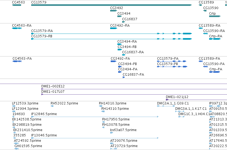Click the EK231410.5prime EST glyph

click(x=14, y=133)
